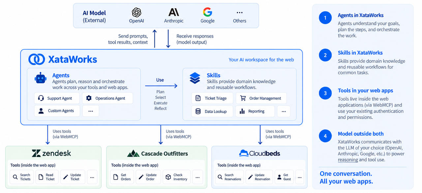Click the pencil icon on Update Order

coord(141,177)
